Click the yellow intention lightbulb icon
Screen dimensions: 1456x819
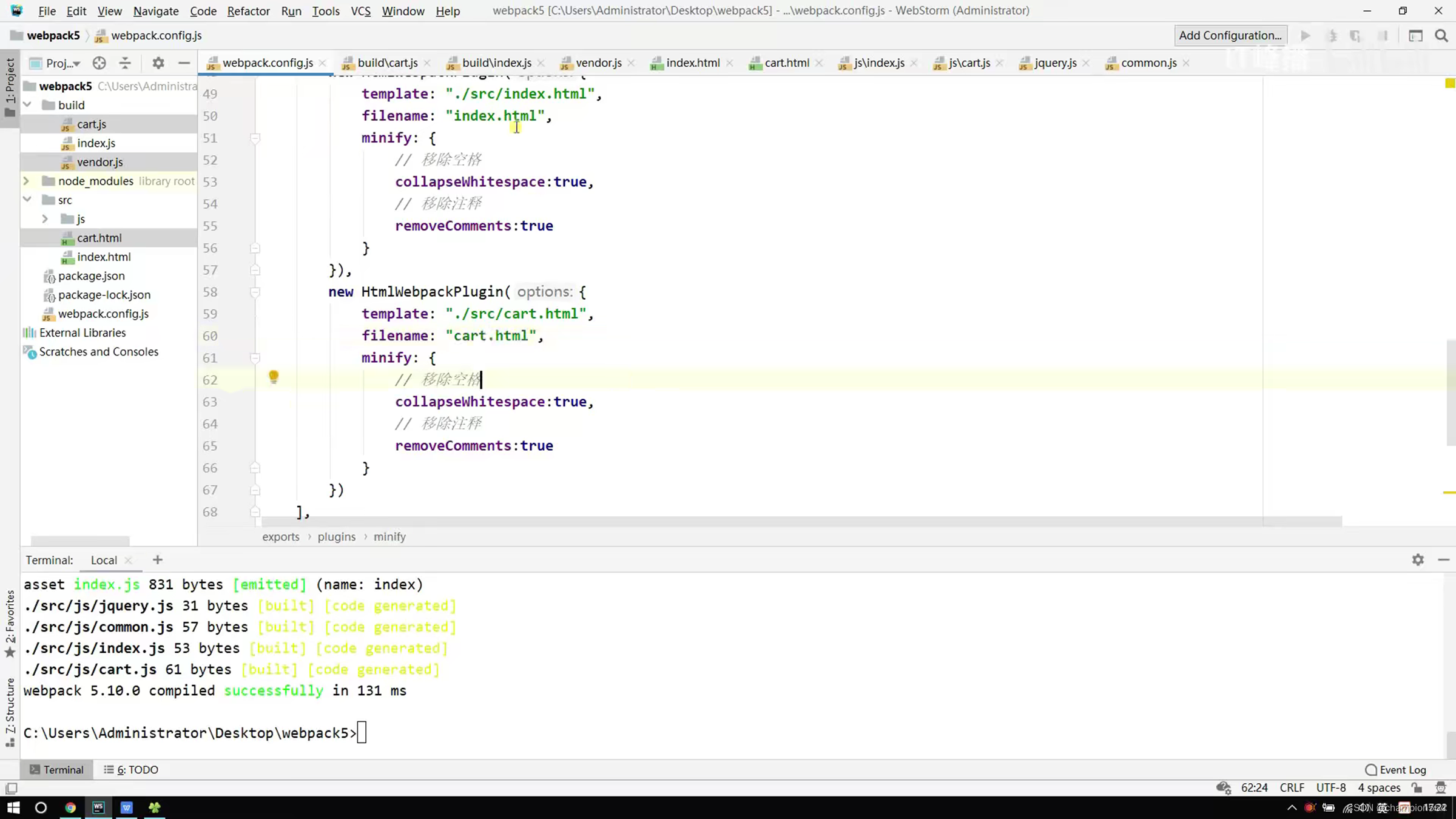click(274, 377)
